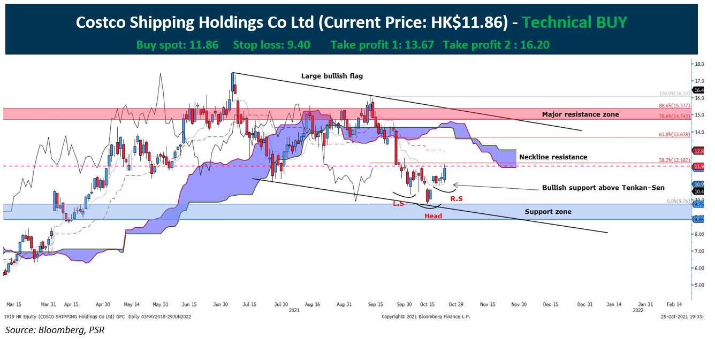
Task: Click the 'Oct 15' date axis label
Action: coord(428,304)
